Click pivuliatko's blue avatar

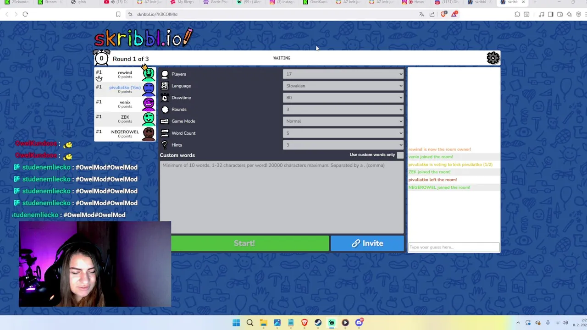tap(149, 88)
